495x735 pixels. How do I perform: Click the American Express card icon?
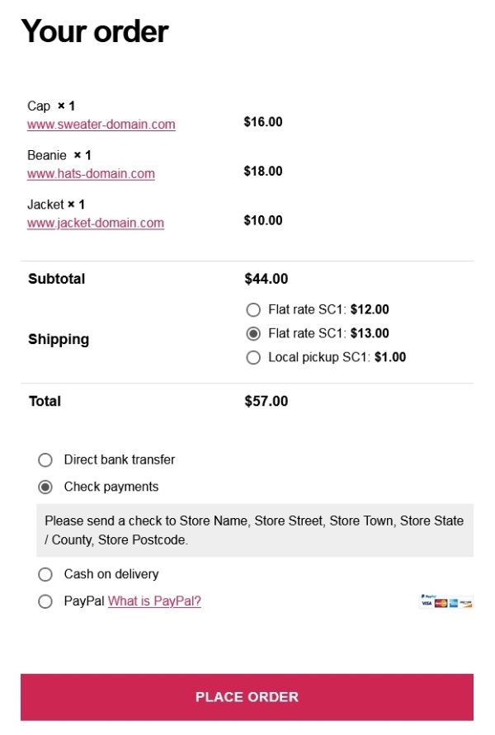[454, 604]
